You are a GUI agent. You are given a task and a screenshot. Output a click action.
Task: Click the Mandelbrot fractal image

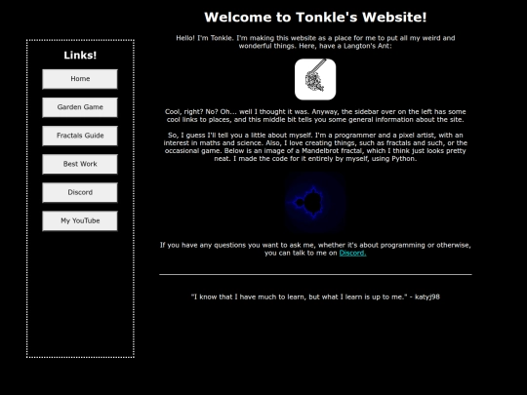(315, 203)
